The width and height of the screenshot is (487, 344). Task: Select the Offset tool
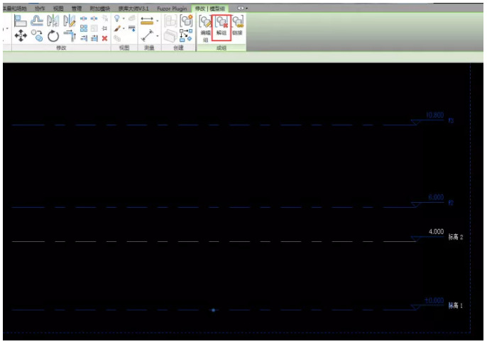coord(37,21)
